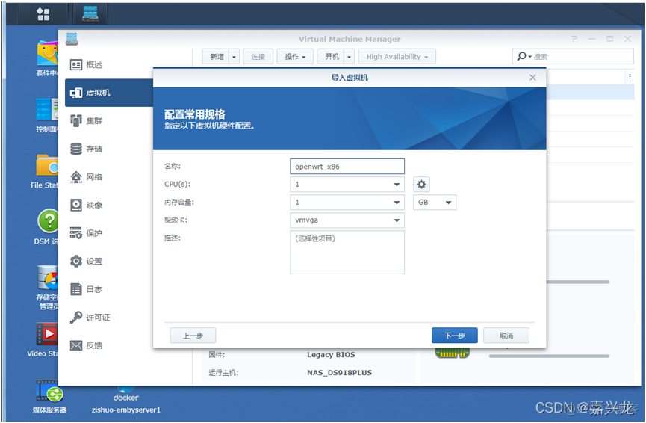Expand the 新增 dropdown arrow
Image resolution: width=646 pixels, height=423 pixels.
(x=234, y=57)
